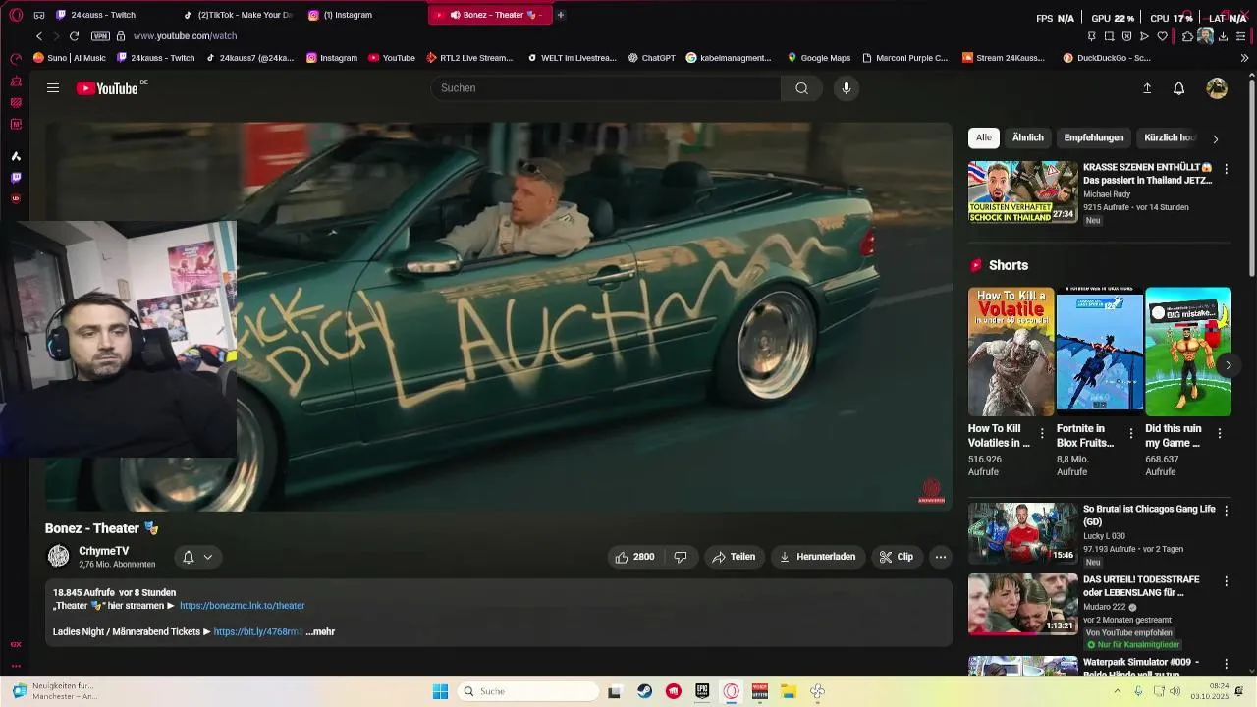Show more filter chips with right arrow
This screenshot has width=1257, height=707.
pyautogui.click(x=1215, y=138)
